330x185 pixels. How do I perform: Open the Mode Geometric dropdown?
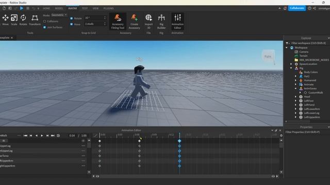click(59, 15)
